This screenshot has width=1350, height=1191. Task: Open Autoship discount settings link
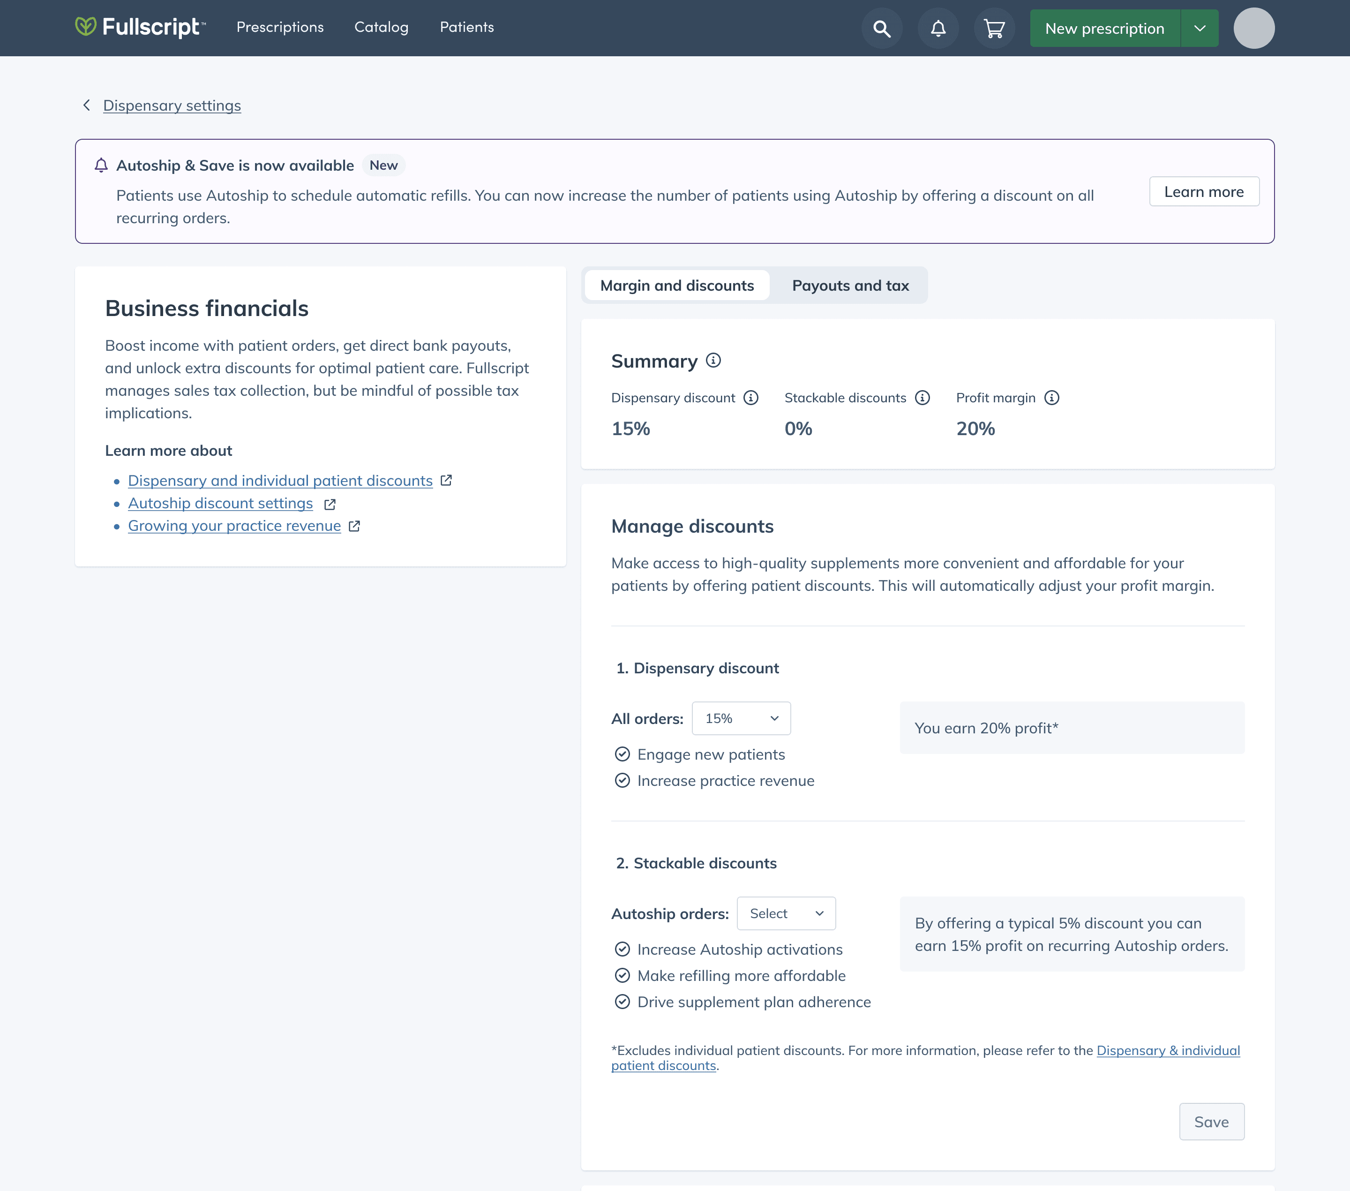click(x=220, y=503)
